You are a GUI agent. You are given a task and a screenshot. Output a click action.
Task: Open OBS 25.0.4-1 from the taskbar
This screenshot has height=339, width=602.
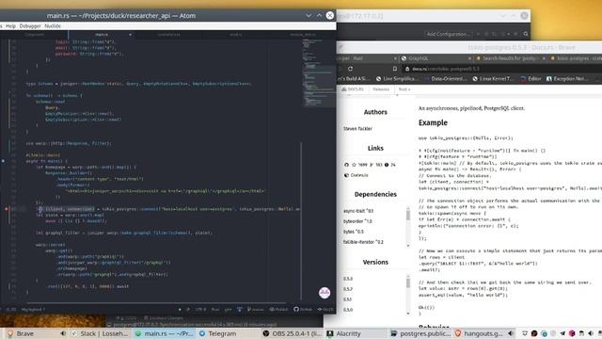293,333
